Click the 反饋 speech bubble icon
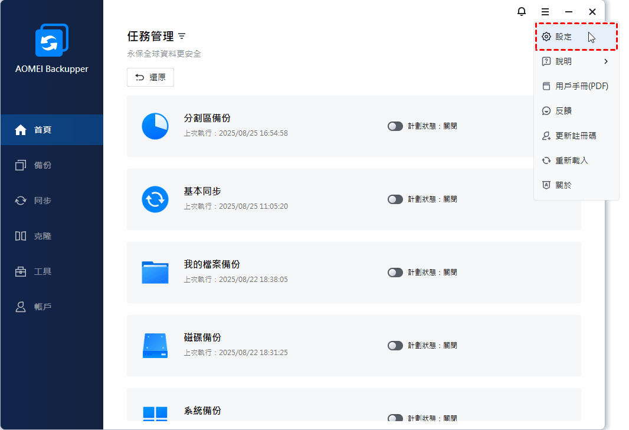629x430 pixels. tap(546, 111)
